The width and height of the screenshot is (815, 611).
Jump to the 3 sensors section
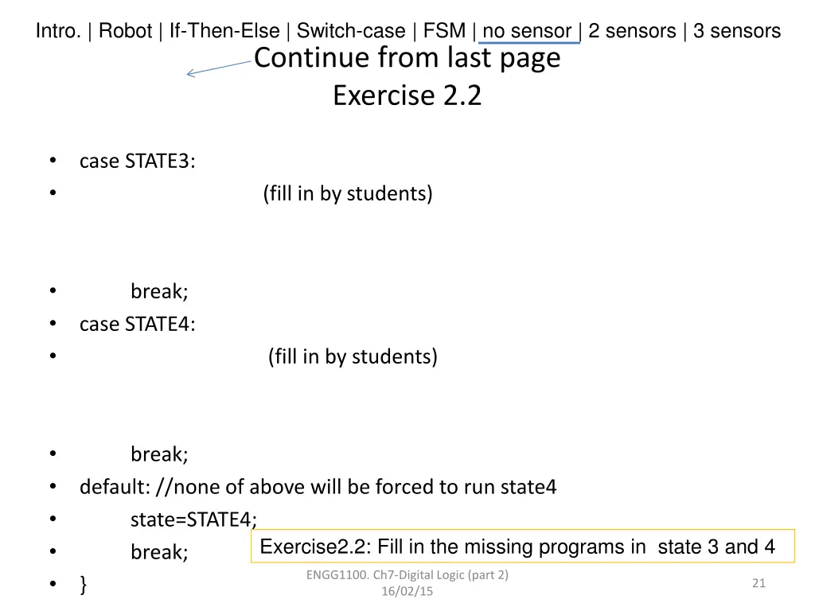pyautogui.click(x=737, y=31)
